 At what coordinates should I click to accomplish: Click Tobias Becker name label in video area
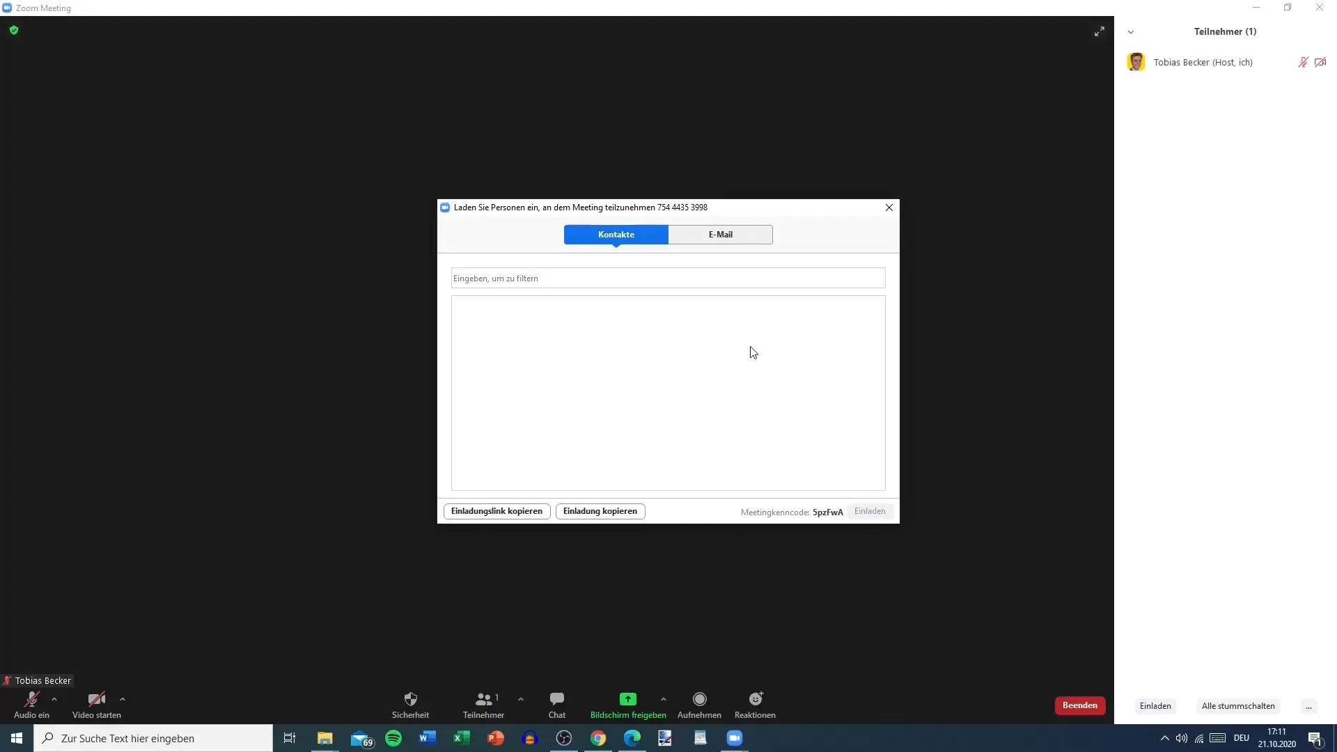click(43, 681)
